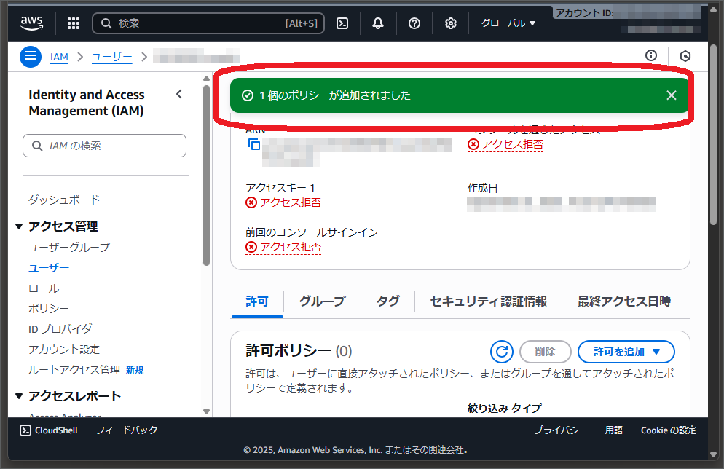This screenshot has height=469, width=724.
Task: Click the 削除 button
Action: 546,352
